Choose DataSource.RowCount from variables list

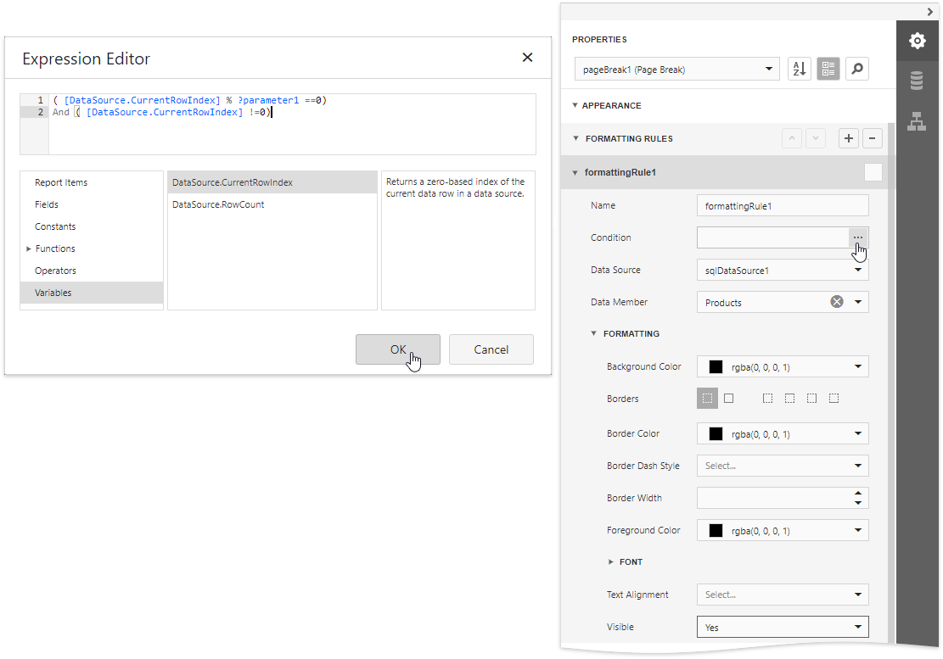tap(218, 204)
